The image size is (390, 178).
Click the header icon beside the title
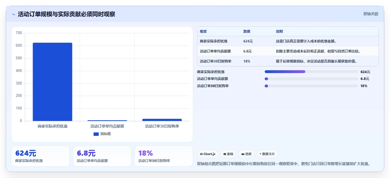[x=13, y=14]
